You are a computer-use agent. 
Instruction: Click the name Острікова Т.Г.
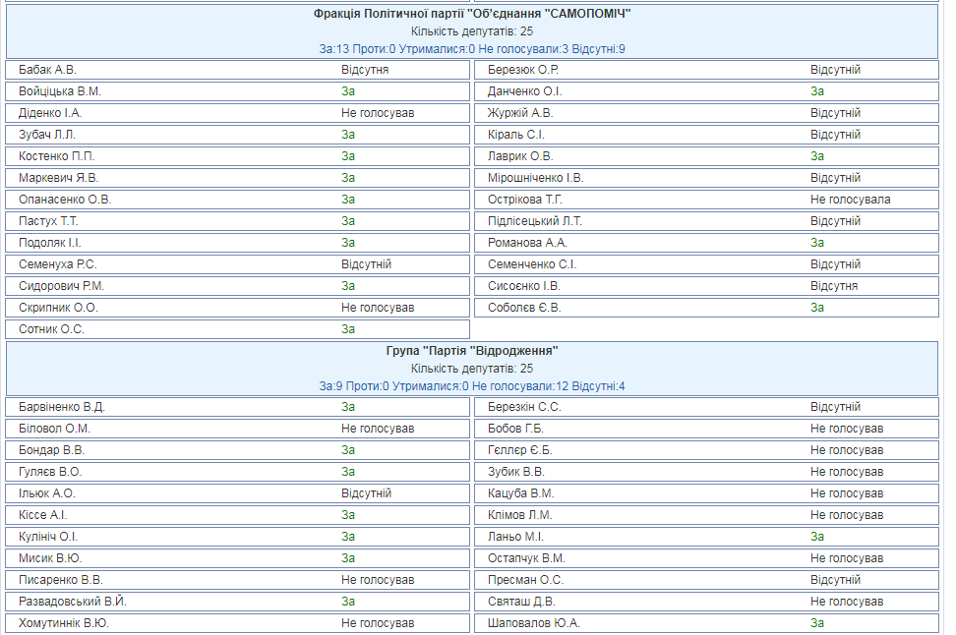coord(525,200)
